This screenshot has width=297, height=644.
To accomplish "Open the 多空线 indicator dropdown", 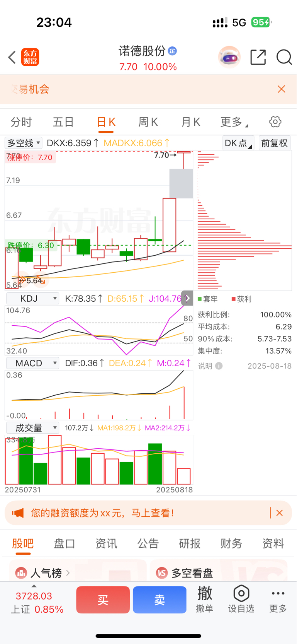I will 23,143.
